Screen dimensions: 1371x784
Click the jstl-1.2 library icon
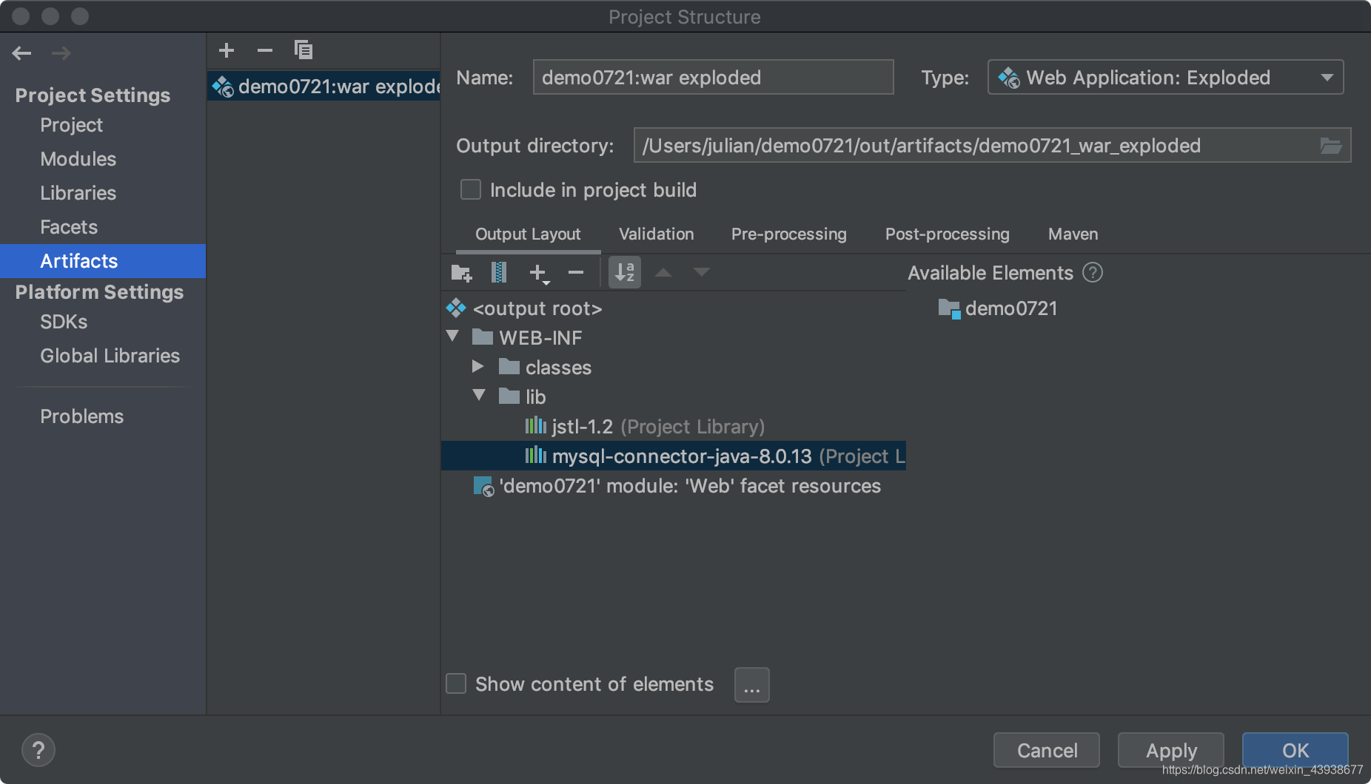tap(535, 426)
